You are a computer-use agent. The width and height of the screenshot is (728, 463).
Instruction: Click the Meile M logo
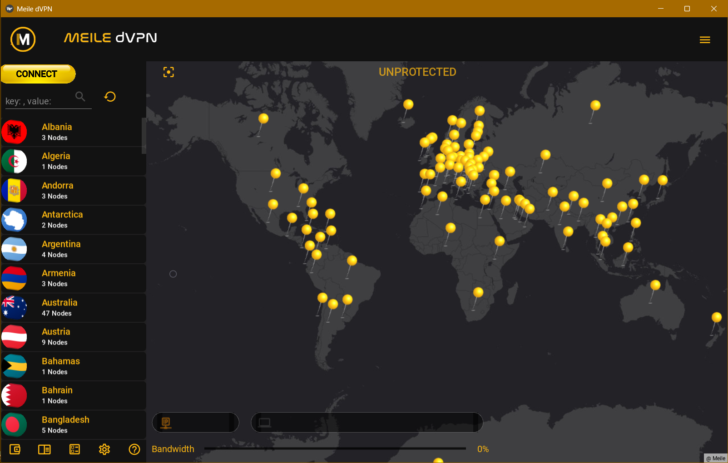[23, 39]
